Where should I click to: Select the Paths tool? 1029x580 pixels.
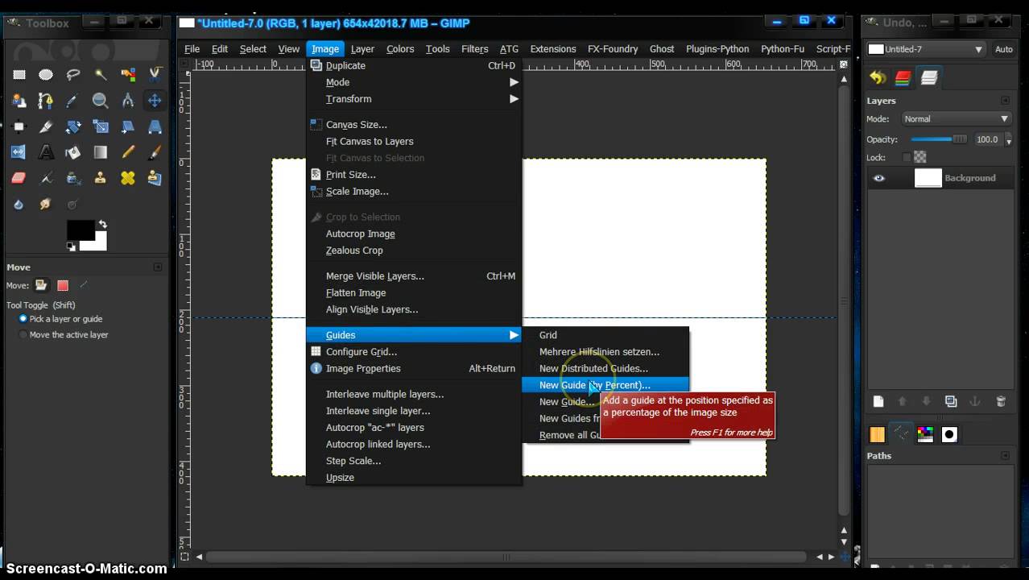pos(46,101)
